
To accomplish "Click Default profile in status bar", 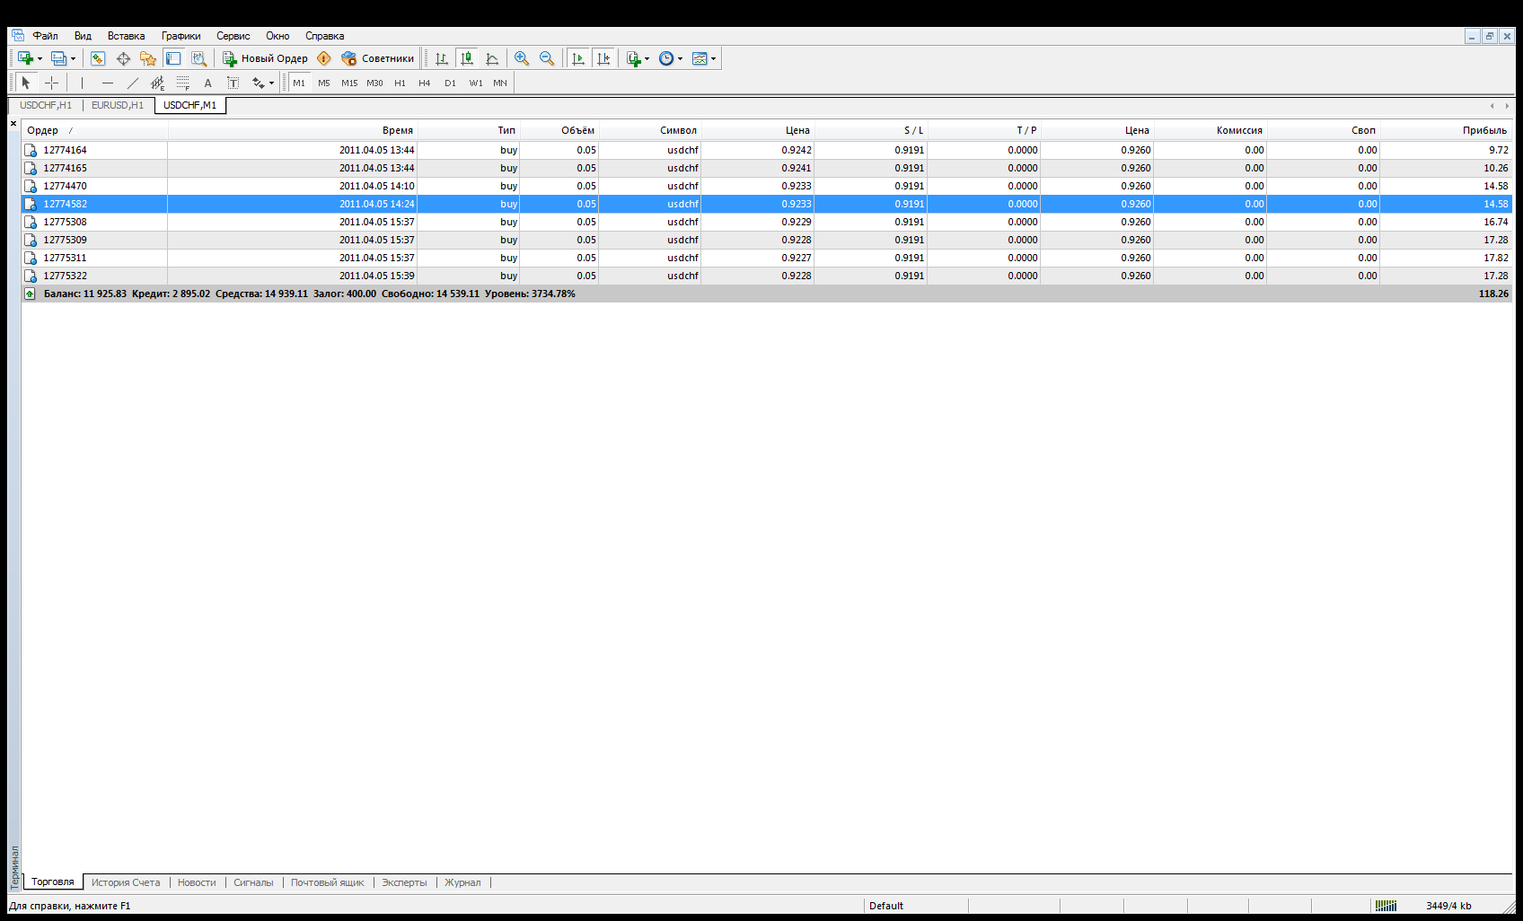I will (x=886, y=906).
